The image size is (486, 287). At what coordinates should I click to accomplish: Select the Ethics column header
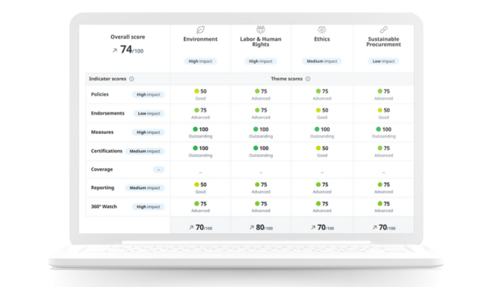322,39
